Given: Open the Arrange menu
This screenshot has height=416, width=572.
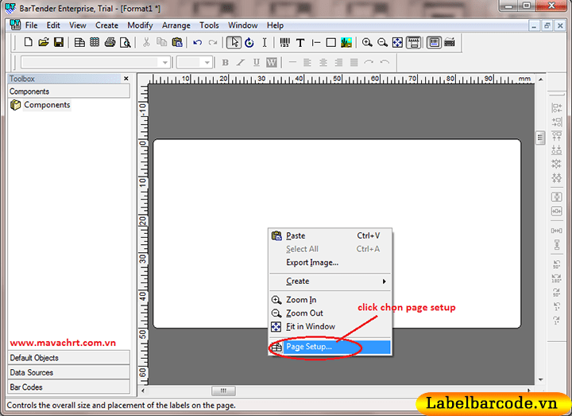Looking at the screenshot, I should [176, 25].
